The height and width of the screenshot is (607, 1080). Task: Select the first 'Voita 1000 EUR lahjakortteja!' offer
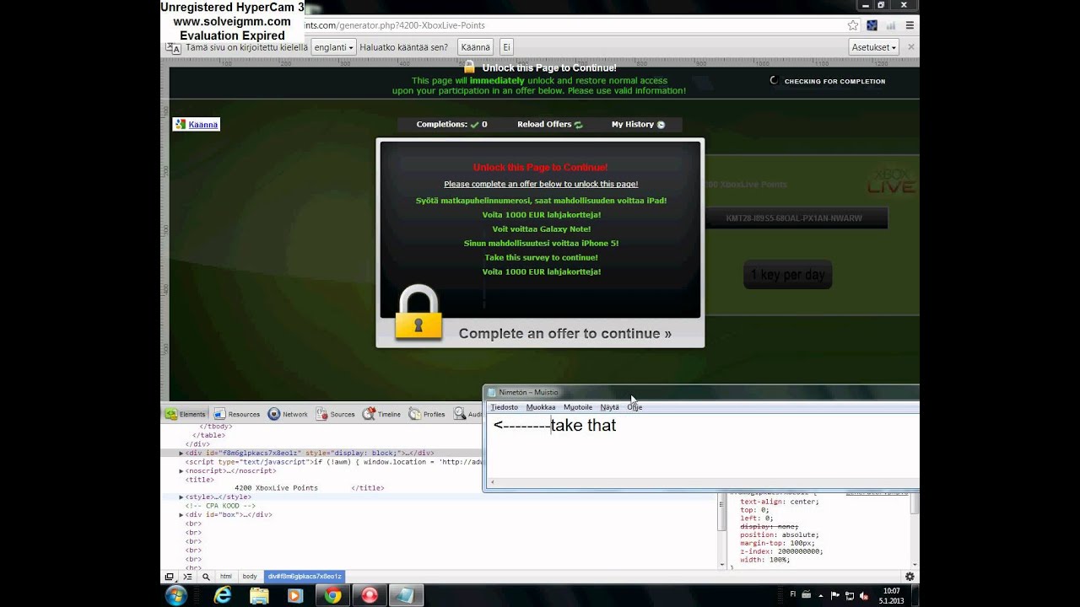tap(541, 215)
